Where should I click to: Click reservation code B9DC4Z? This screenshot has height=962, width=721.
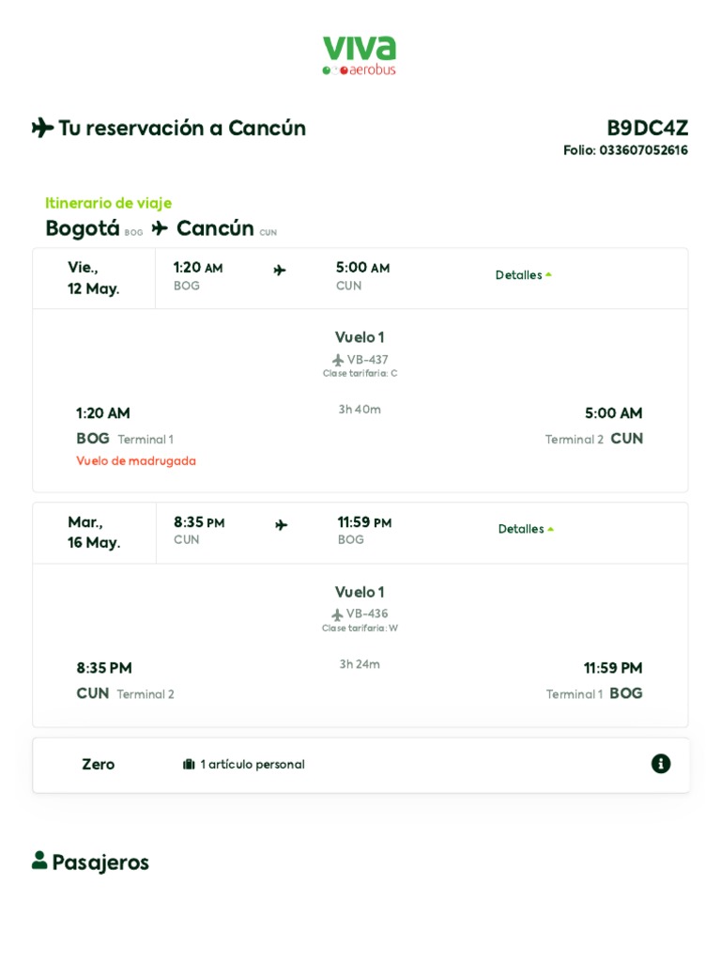click(x=647, y=128)
